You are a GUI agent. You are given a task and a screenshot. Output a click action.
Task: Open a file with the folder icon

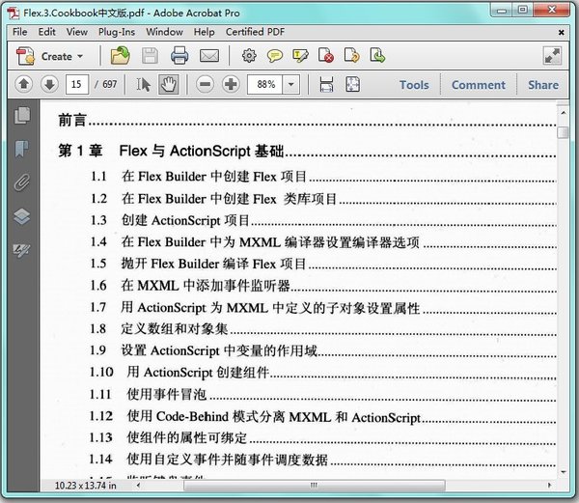point(120,56)
